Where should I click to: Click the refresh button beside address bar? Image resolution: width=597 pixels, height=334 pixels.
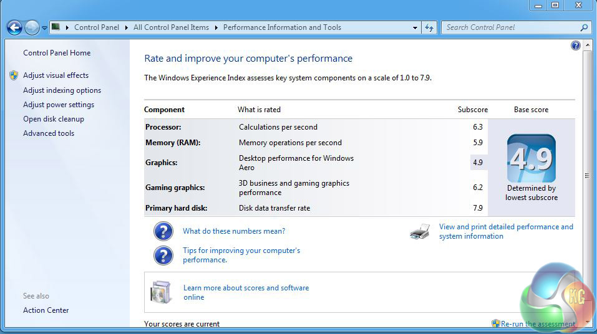[429, 27]
